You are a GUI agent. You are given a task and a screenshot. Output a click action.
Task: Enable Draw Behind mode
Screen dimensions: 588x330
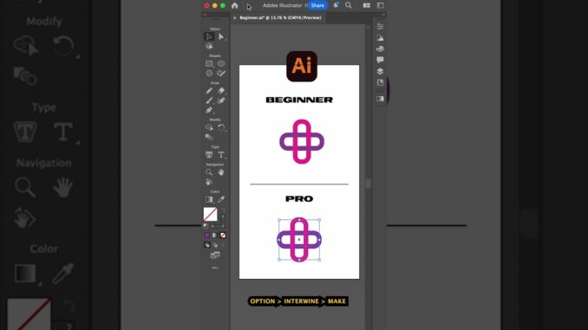tap(215, 245)
